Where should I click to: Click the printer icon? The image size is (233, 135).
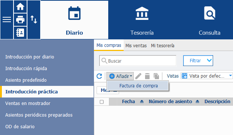pyautogui.click(x=20, y=19)
